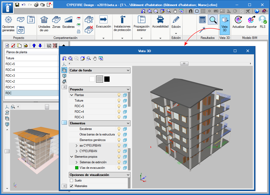The image size is (270, 195).
Task: Maximize the Vista 3D window
Action: (x=235, y=51)
